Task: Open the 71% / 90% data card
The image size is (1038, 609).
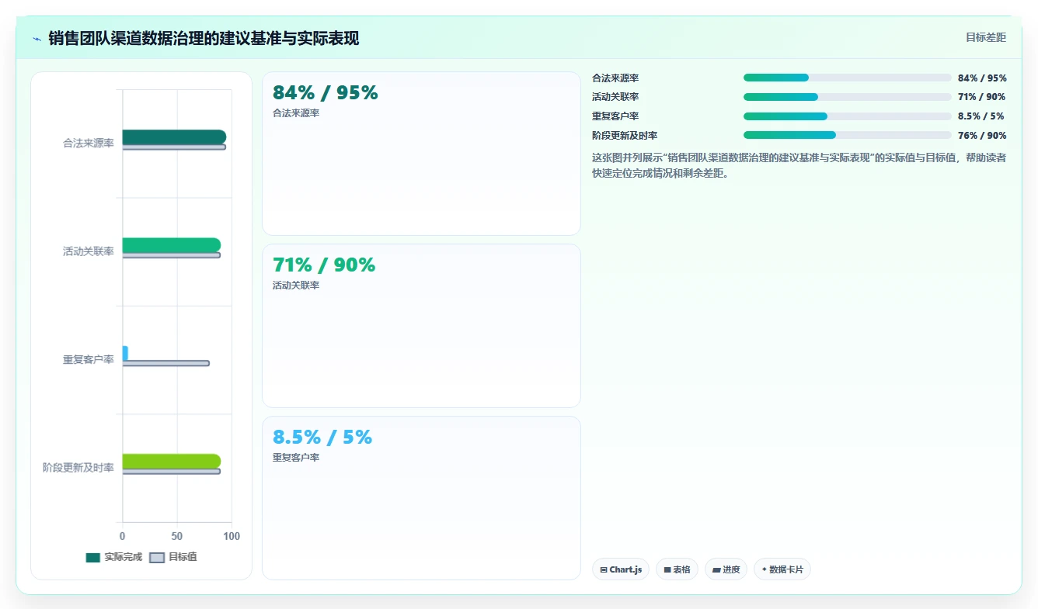Action: pyautogui.click(x=421, y=326)
